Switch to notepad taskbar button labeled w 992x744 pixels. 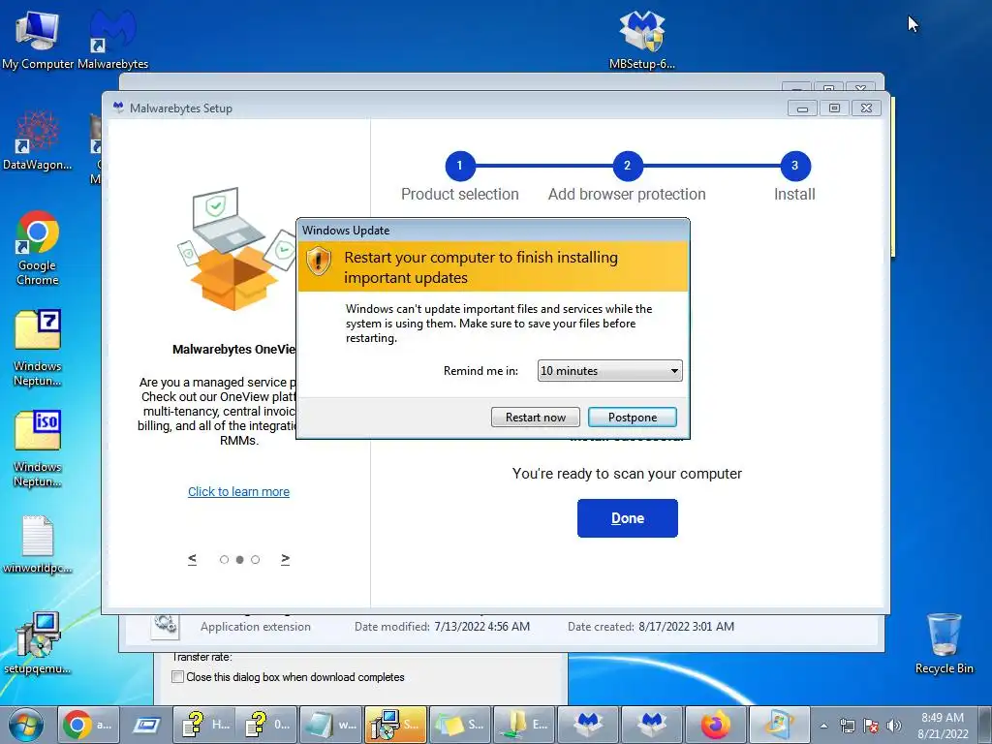click(x=331, y=725)
